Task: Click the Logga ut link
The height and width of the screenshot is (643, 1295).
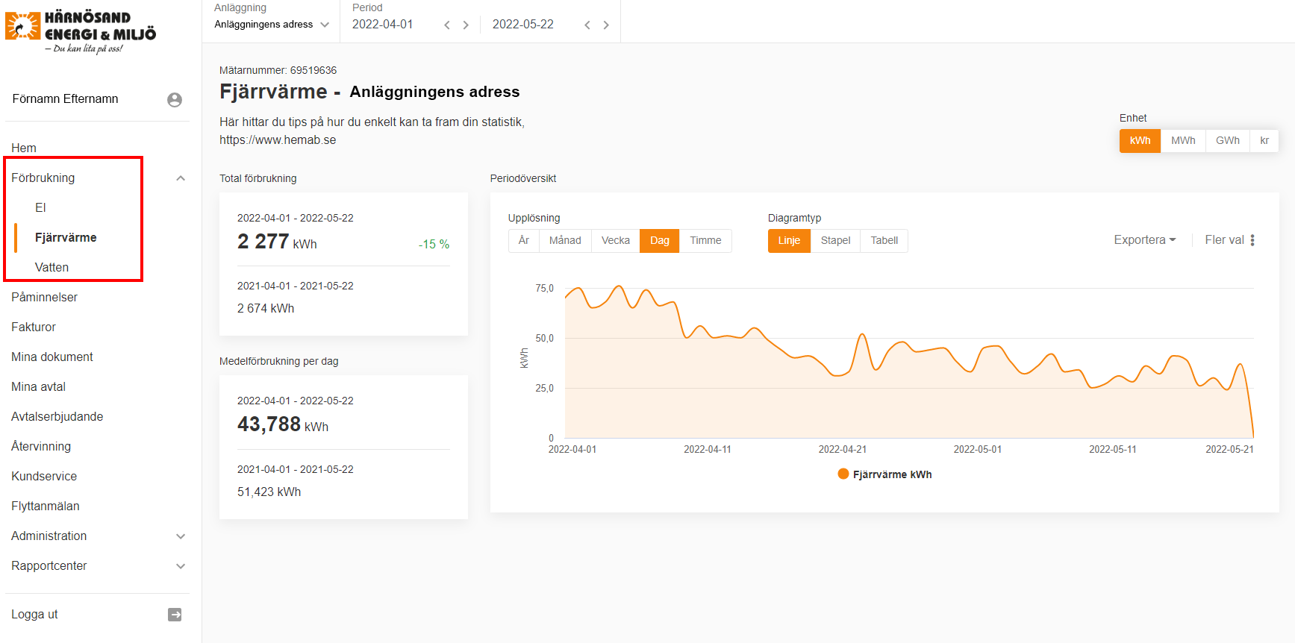Action: (34, 615)
